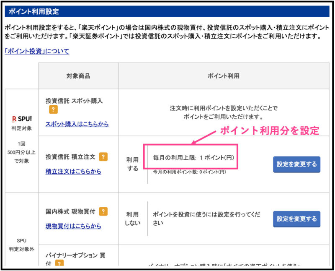Viewport: 335px width, 271px height.
Task: Follow the スポット購入はこちらから link
Action: [x=77, y=124]
